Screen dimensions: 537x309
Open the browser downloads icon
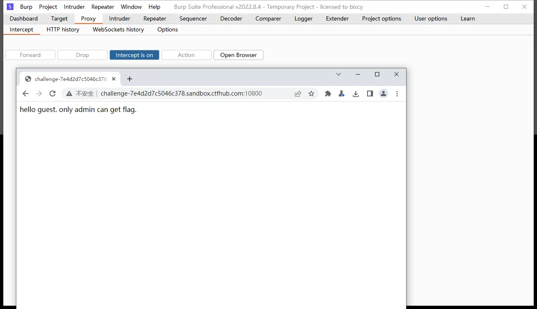click(x=356, y=93)
